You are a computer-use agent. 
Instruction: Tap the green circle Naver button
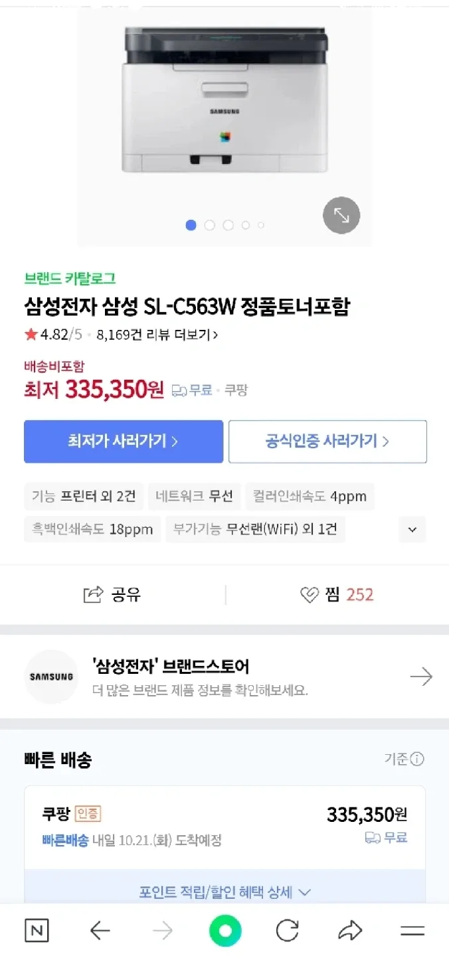(x=225, y=931)
